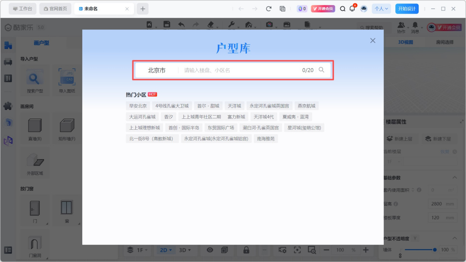Image resolution: width=466 pixels, height=262 pixels.
Task: Click the magnifier icon in the 户型库 search box
Action: pos(321,70)
